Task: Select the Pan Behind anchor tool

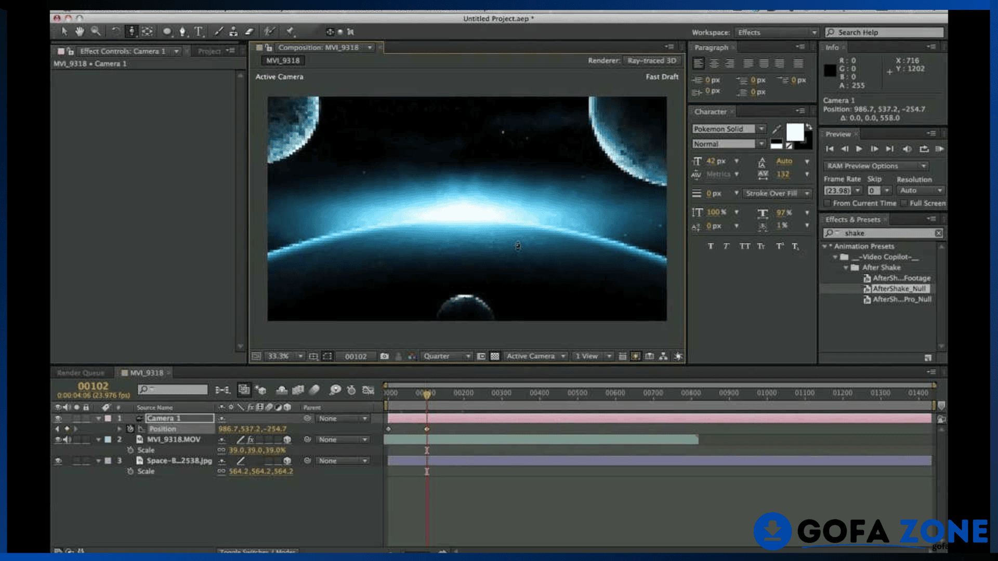Action: [148, 32]
